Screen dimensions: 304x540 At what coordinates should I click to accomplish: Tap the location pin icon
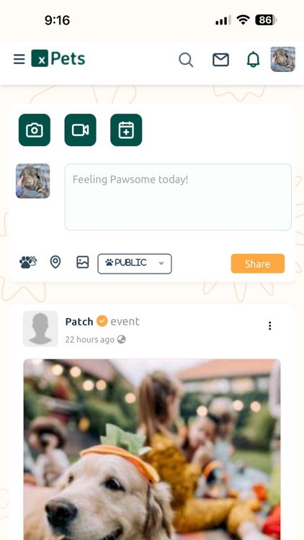click(55, 262)
